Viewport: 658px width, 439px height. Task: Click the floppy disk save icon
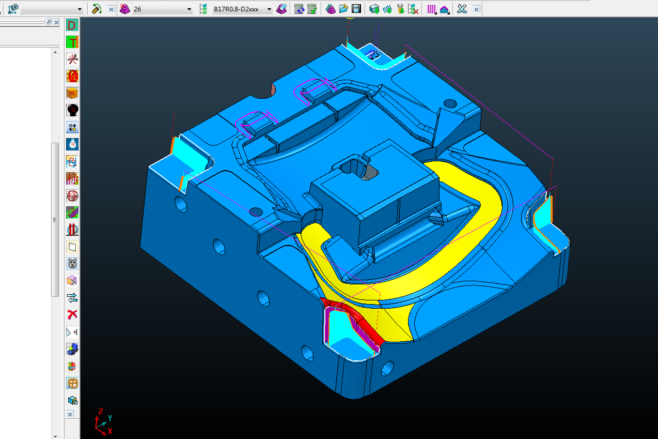[x=356, y=9]
